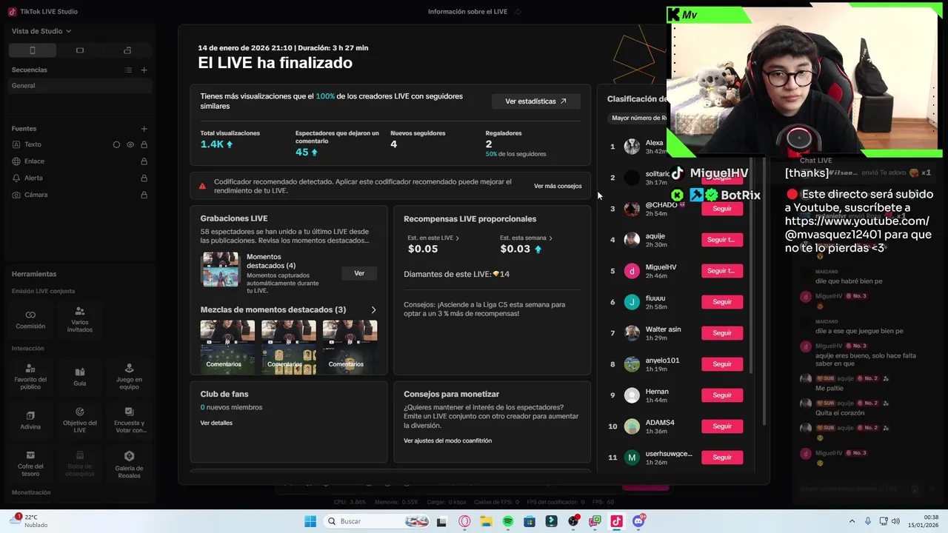Open Opera browser from the taskbar
This screenshot has width=948, height=533.
[464, 522]
